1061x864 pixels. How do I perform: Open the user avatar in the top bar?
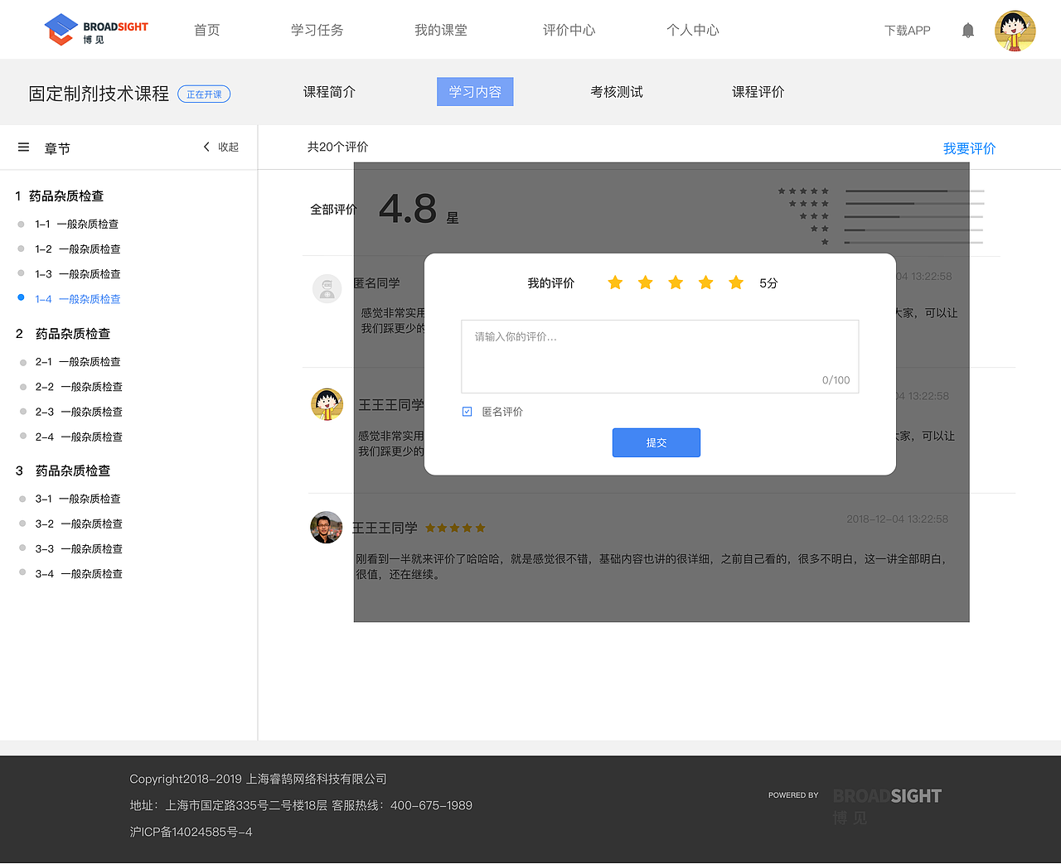click(x=1015, y=29)
